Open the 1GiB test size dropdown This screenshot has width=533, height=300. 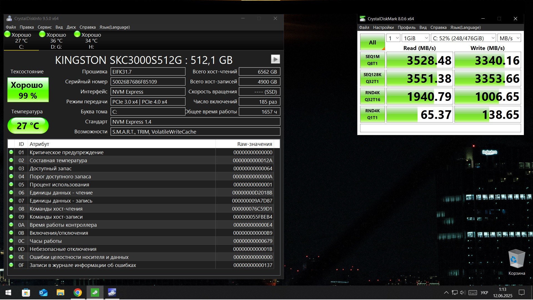(416, 38)
